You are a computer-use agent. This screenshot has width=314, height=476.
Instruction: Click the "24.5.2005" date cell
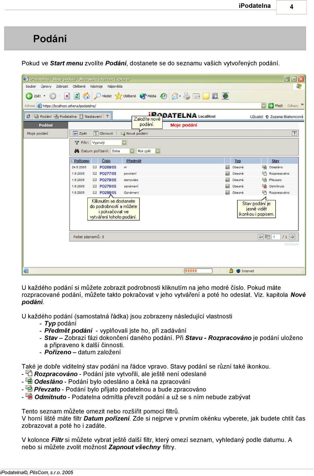point(79,167)
